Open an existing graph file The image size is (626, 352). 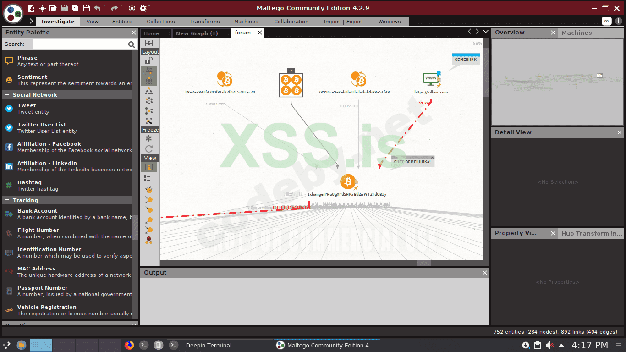(x=53, y=8)
